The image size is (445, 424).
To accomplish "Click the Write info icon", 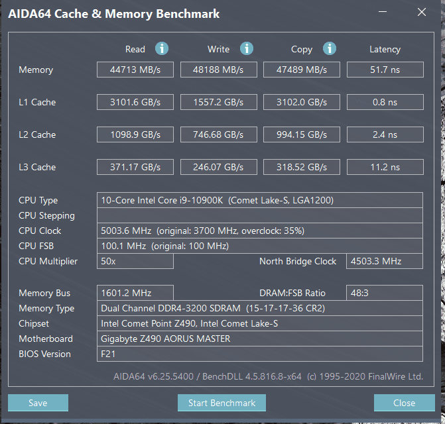I will pos(247,49).
